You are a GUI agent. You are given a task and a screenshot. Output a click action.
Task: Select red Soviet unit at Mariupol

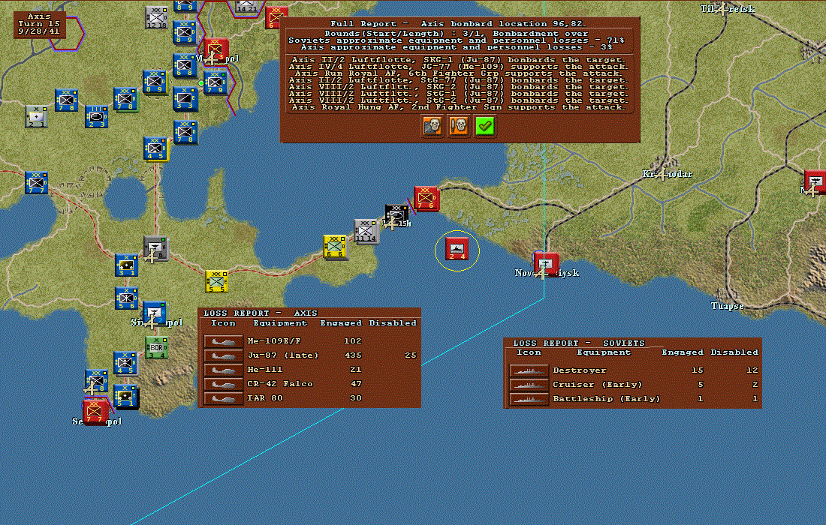216,50
